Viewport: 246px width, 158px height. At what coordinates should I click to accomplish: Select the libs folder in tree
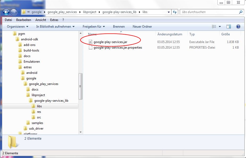(x=39, y=106)
